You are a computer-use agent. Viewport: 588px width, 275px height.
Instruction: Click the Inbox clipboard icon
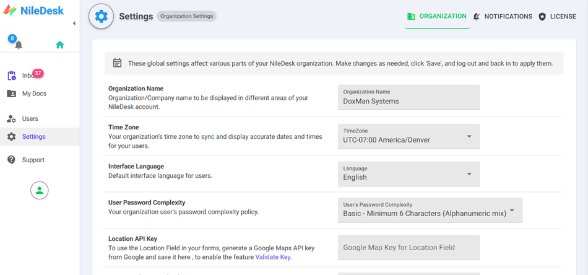11,76
